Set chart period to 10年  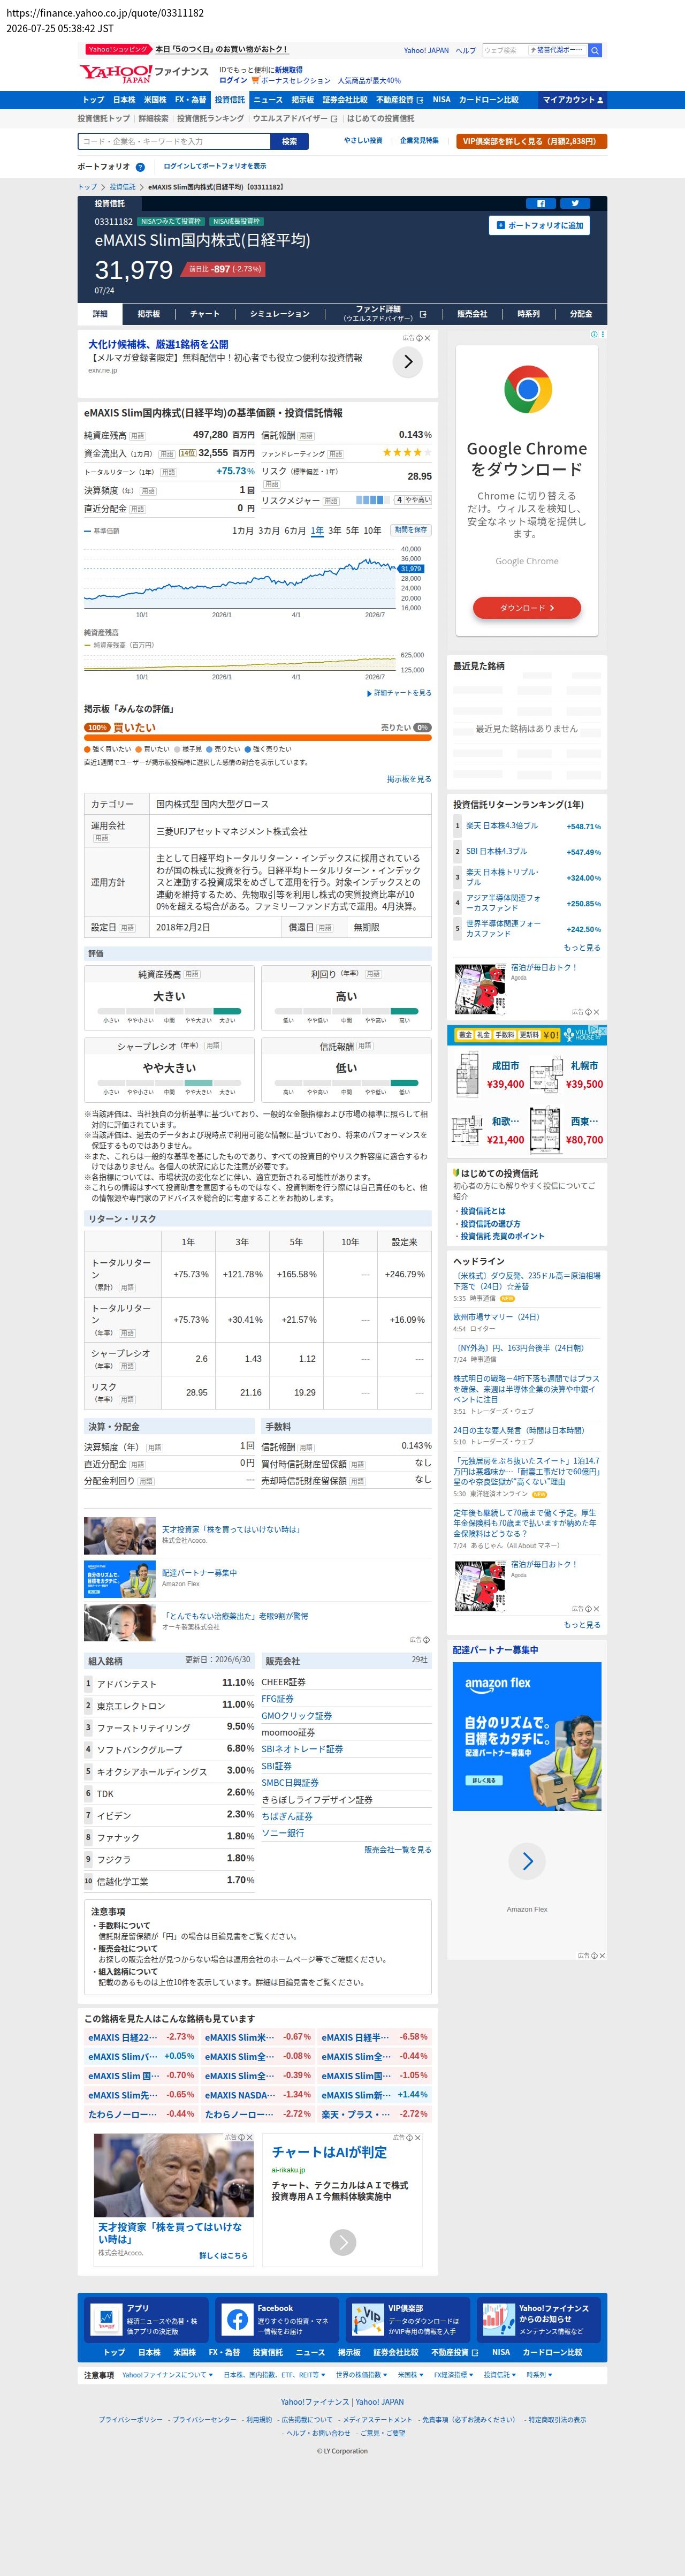click(372, 531)
